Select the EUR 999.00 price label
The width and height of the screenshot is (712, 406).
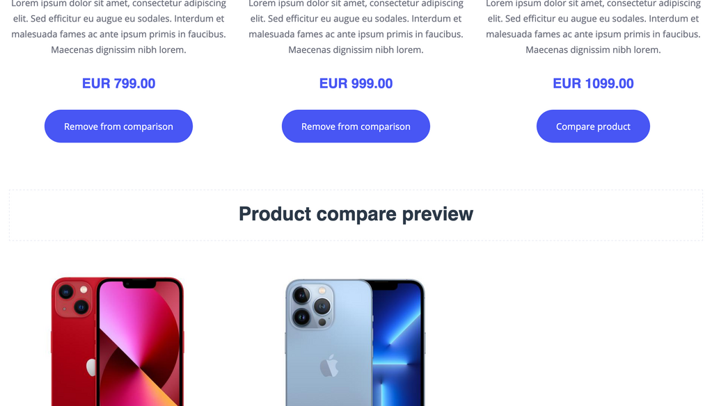356,83
